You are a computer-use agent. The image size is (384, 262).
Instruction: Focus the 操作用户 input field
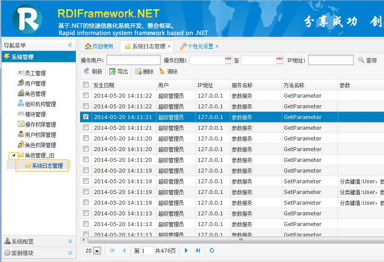pos(134,60)
